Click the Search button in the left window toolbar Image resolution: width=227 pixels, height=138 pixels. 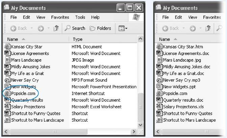click(x=75, y=29)
